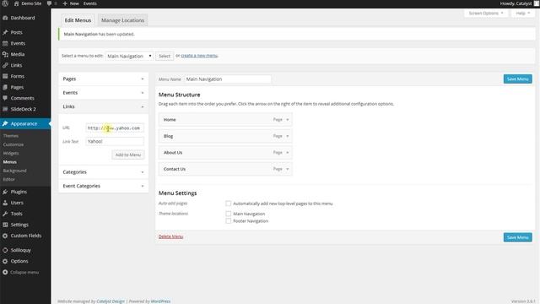Click Events in the admin bar
Viewport: 540px width, 304px height.
tap(90, 3)
